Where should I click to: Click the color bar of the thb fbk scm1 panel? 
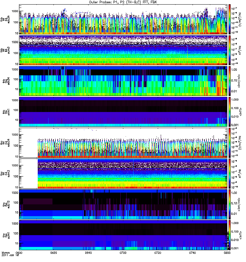(230, 112)
